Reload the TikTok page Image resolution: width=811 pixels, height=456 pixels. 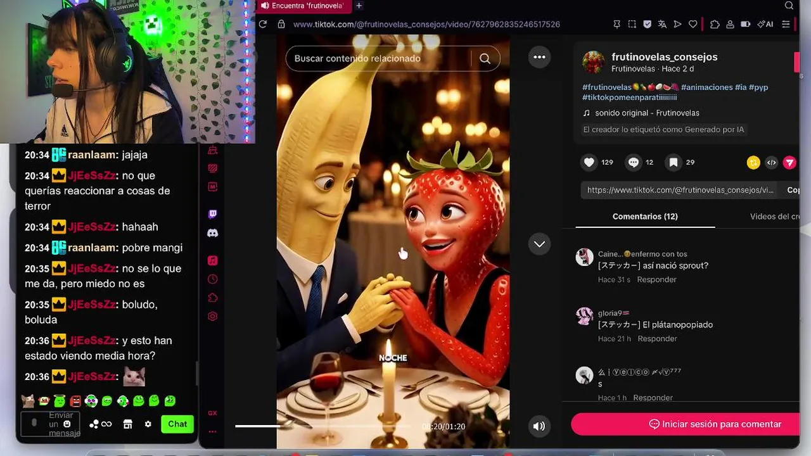pos(263,24)
